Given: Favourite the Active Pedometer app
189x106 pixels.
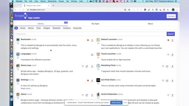Looking at the screenshot, I should click(168, 95).
